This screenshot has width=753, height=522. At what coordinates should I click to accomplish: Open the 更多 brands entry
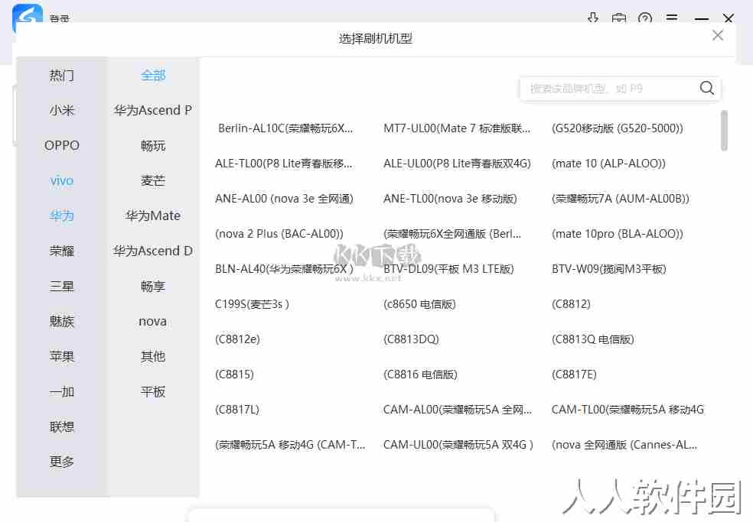click(62, 462)
